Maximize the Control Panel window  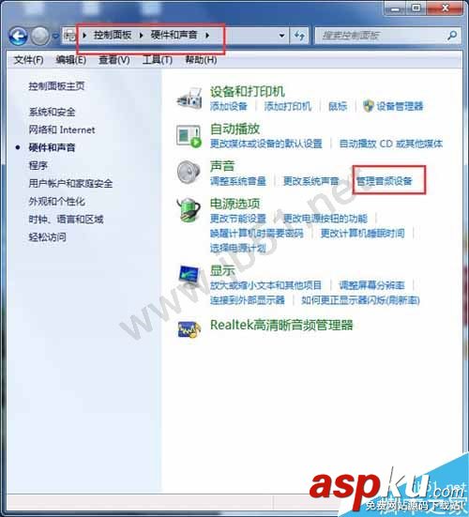[416, 8]
